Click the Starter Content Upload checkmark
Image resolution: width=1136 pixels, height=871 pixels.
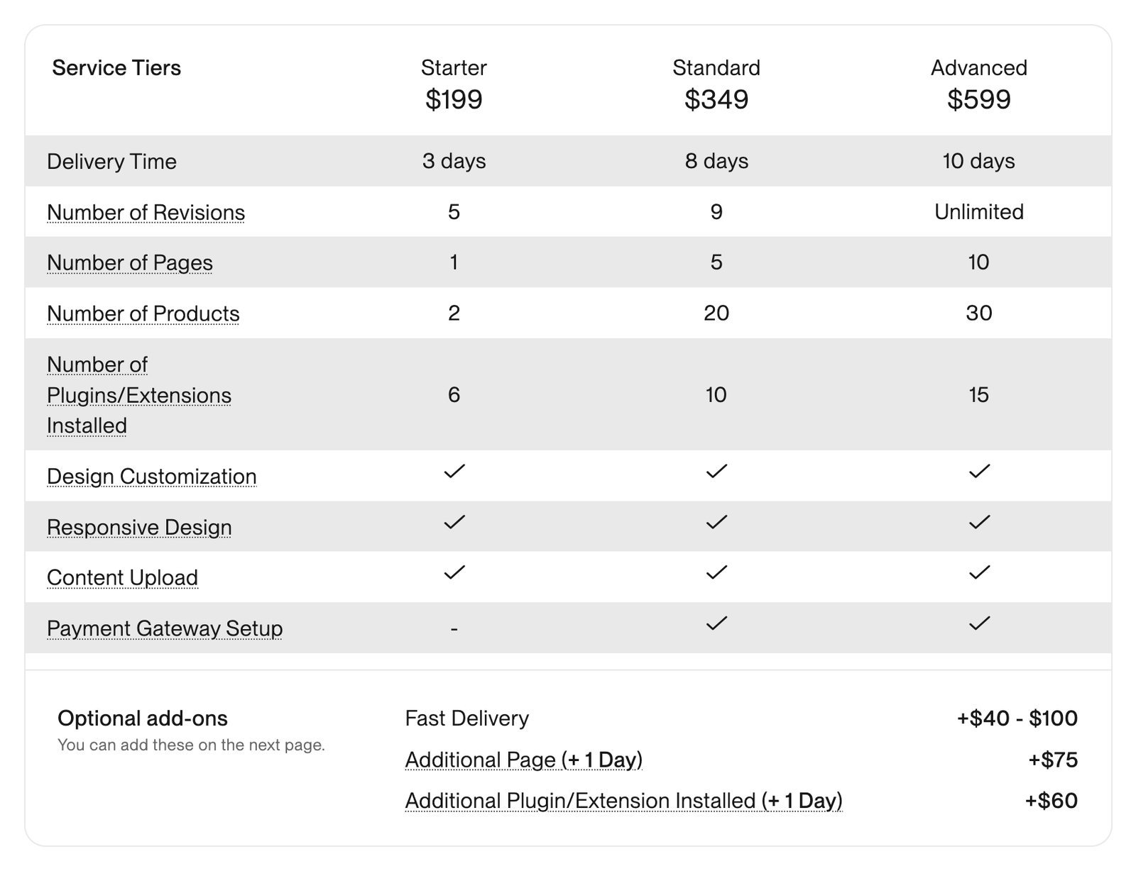(454, 572)
